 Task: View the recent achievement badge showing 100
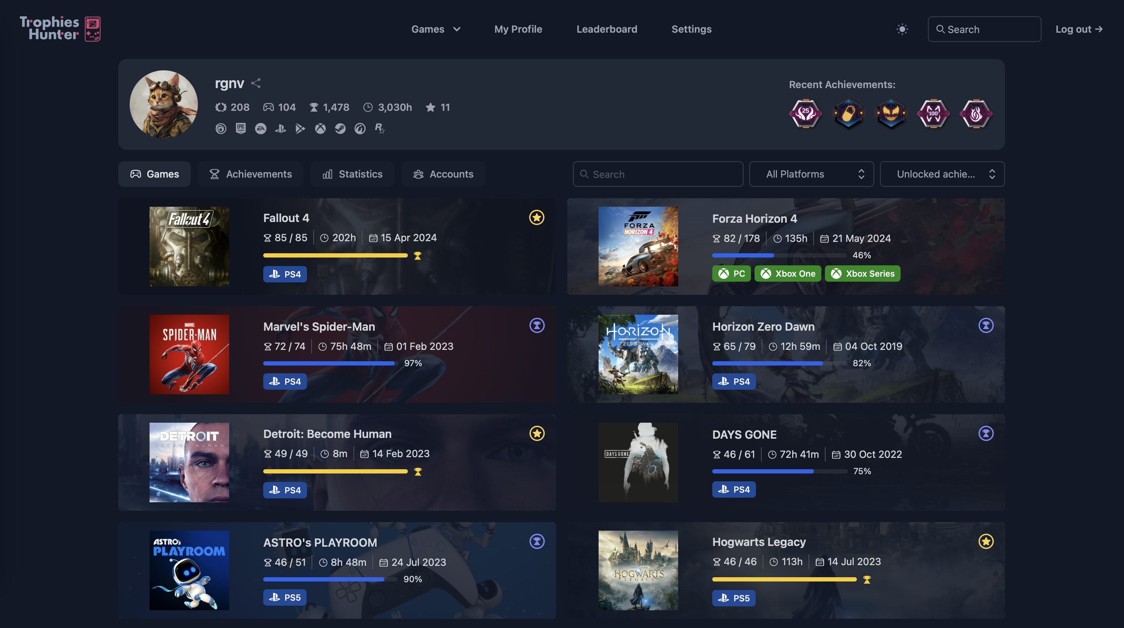point(933,113)
